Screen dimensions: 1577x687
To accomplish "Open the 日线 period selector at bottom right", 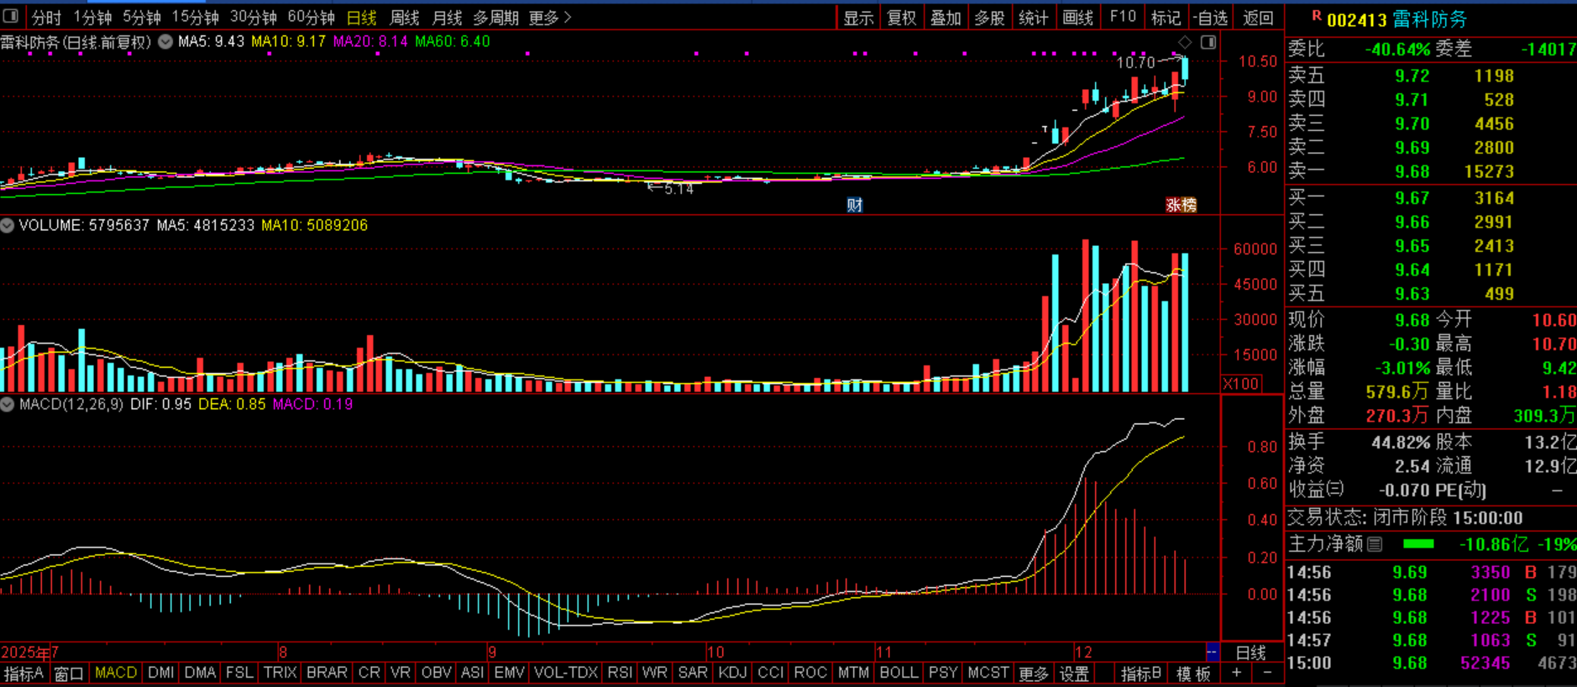I will click(x=1251, y=653).
